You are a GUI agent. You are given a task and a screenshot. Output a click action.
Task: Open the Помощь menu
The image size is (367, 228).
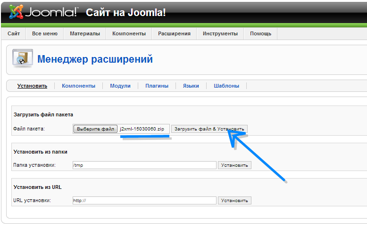point(260,33)
